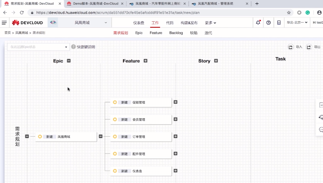
Task: Click the 快捷键说明 link text
Action: 86,47
